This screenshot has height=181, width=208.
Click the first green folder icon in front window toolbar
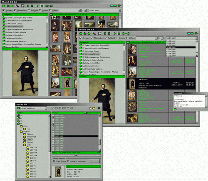[x=81, y=34]
